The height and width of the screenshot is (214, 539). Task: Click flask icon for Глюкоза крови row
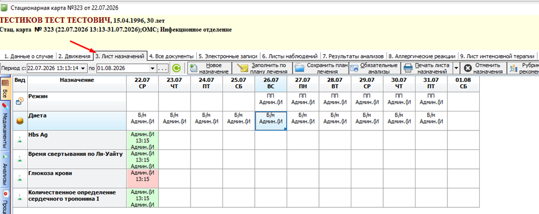point(20,178)
